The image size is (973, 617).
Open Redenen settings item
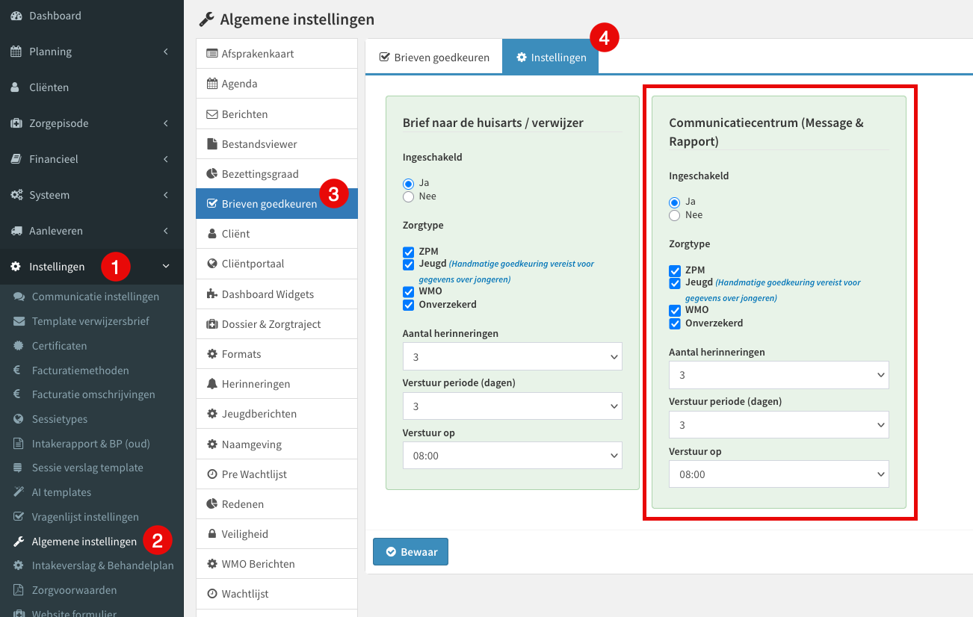[277, 504]
